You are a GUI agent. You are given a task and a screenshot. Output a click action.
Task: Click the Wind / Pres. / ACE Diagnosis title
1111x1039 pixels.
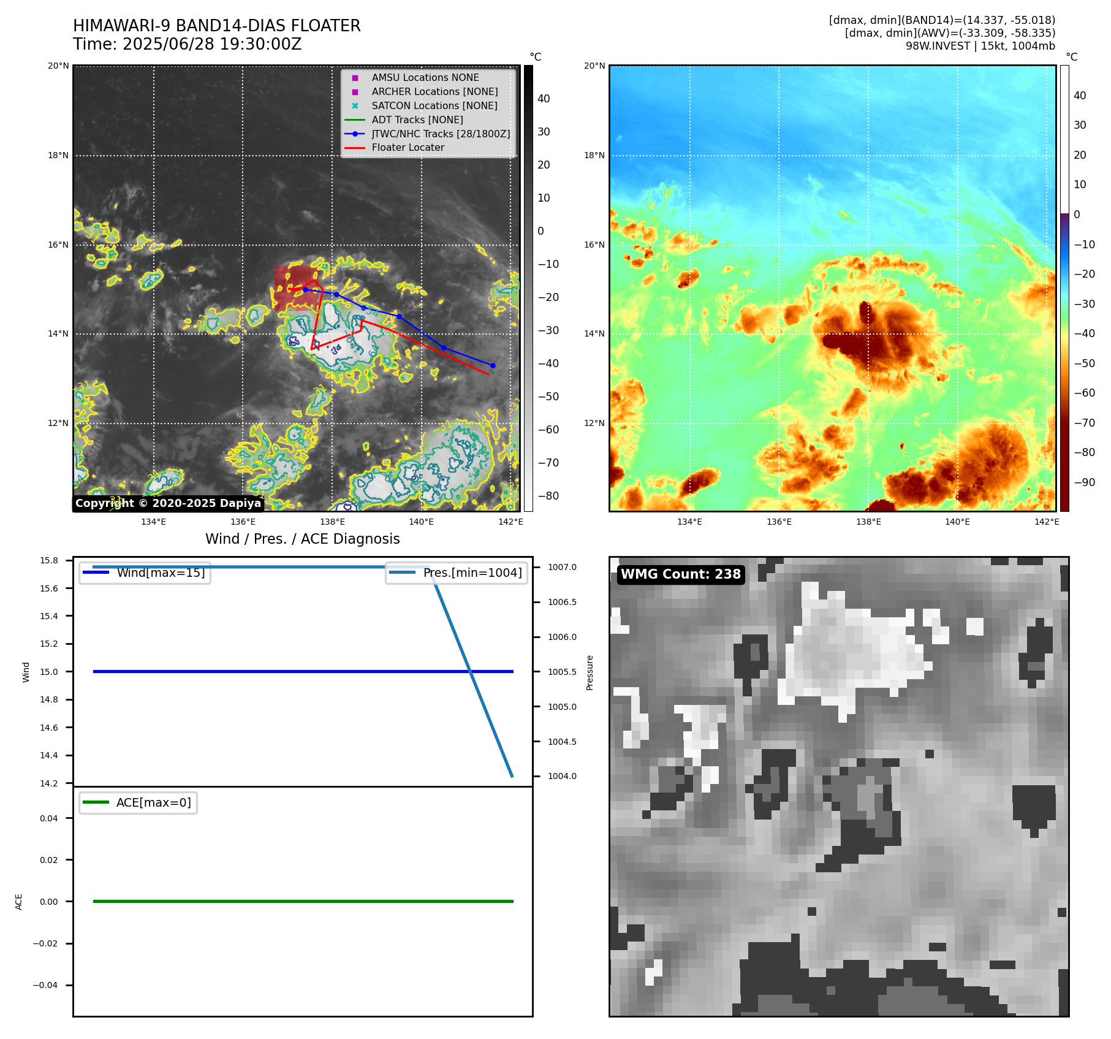point(303,539)
